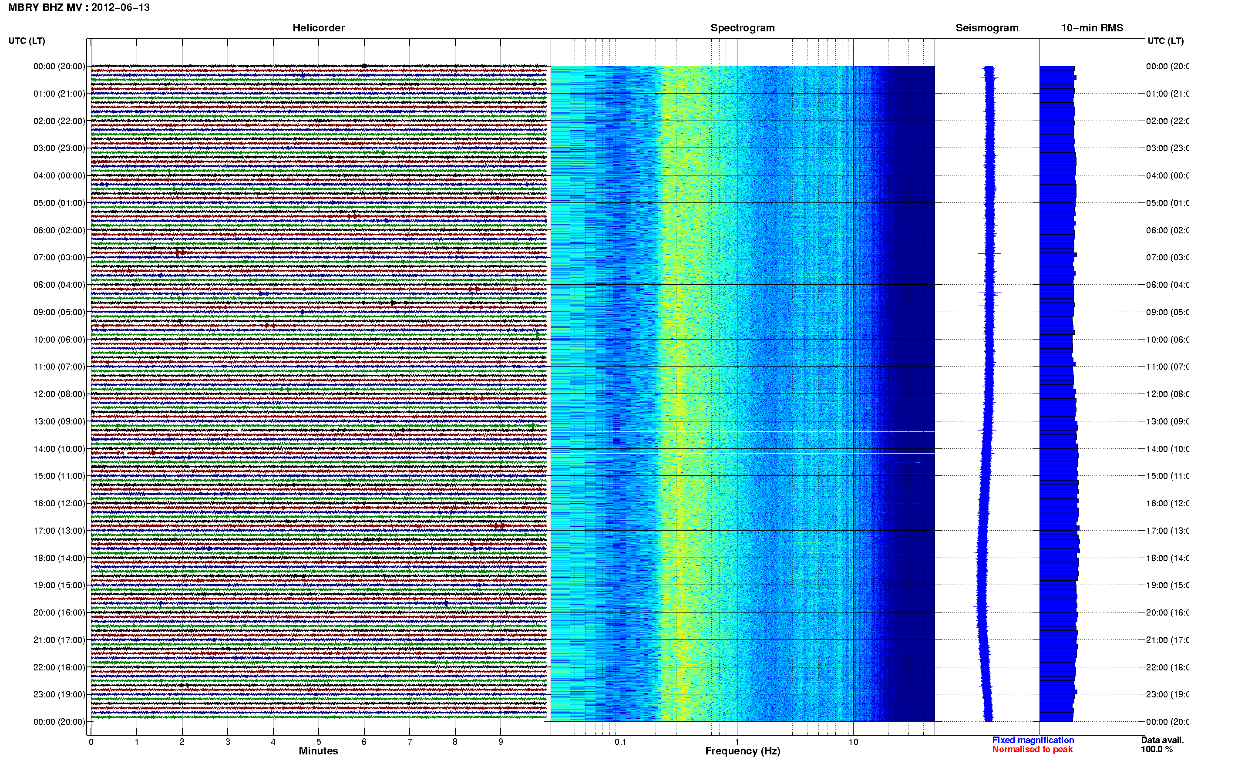
Task: Click left time label '21:00 (17:00)'
Action: coord(59,640)
